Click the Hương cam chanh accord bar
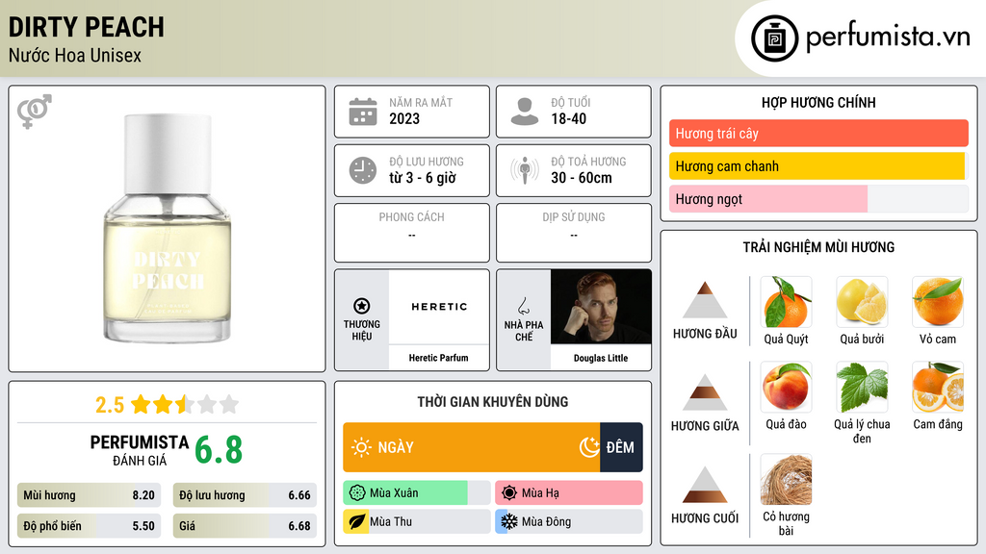The width and height of the screenshot is (986, 554). [817, 165]
